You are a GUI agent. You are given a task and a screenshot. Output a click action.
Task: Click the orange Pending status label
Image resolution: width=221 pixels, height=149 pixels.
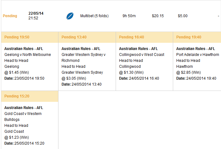pyautogui.click(x=10, y=16)
